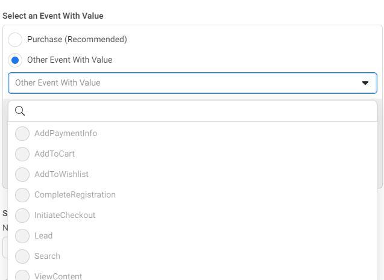This screenshot has width=384, height=280.
Task: Click the AddToCart label text
Action: (x=54, y=154)
